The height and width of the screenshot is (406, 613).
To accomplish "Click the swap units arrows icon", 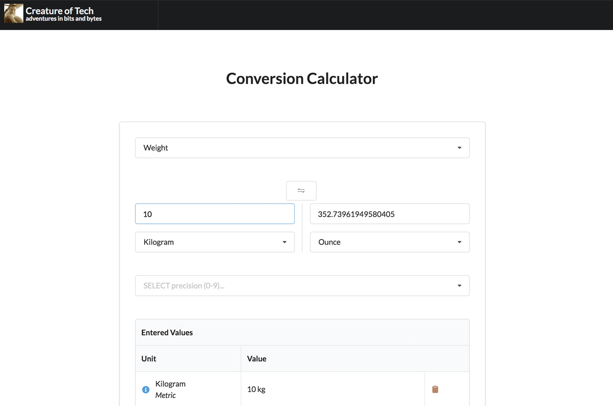I will [301, 191].
